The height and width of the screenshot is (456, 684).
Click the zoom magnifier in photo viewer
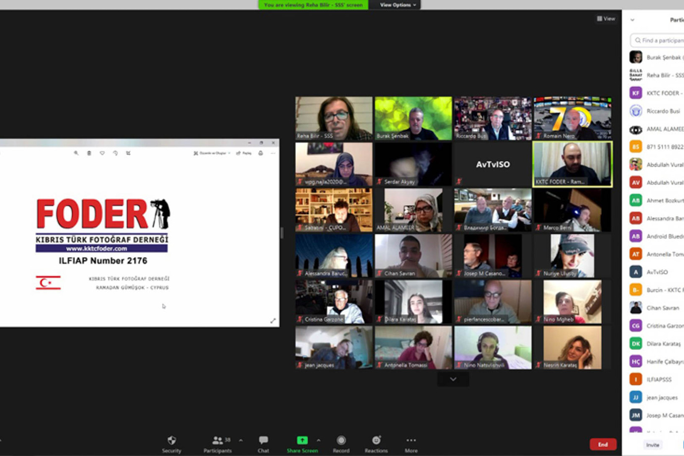76,153
